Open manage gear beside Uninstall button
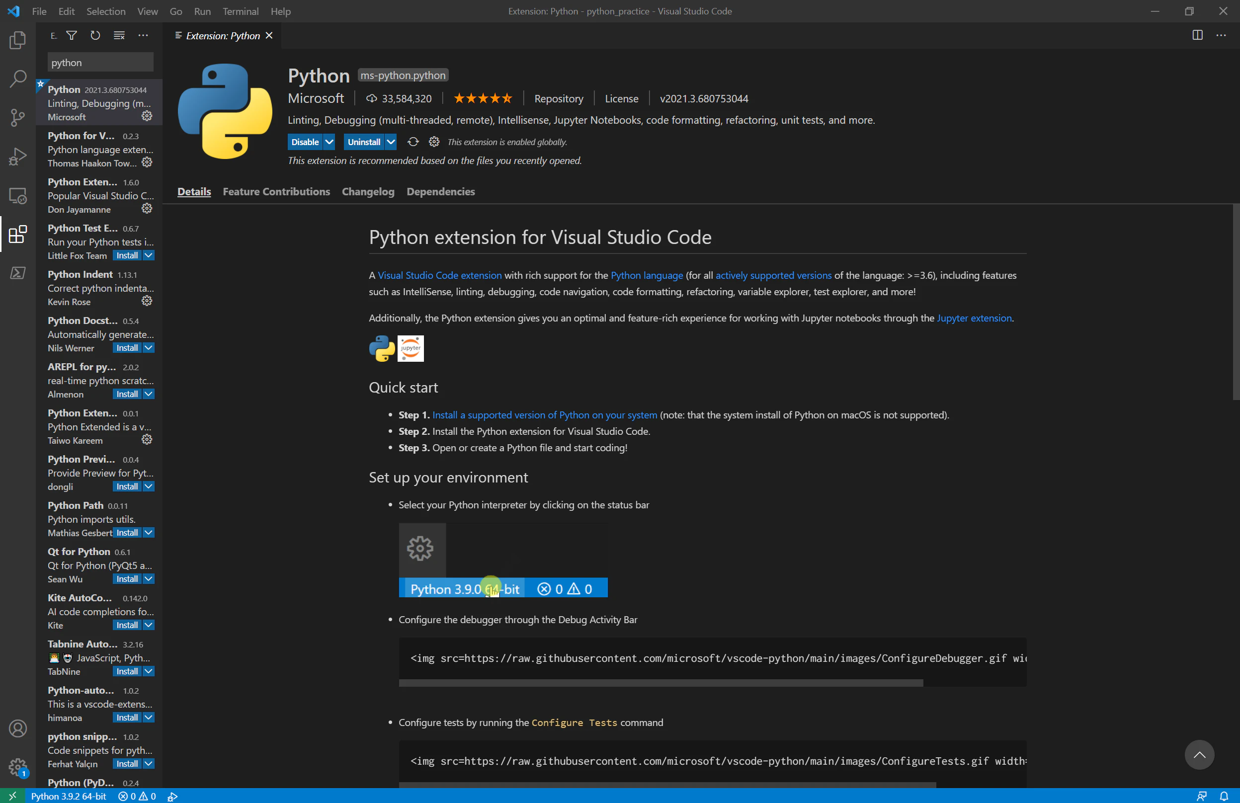This screenshot has height=803, width=1240. tap(434, 142)
